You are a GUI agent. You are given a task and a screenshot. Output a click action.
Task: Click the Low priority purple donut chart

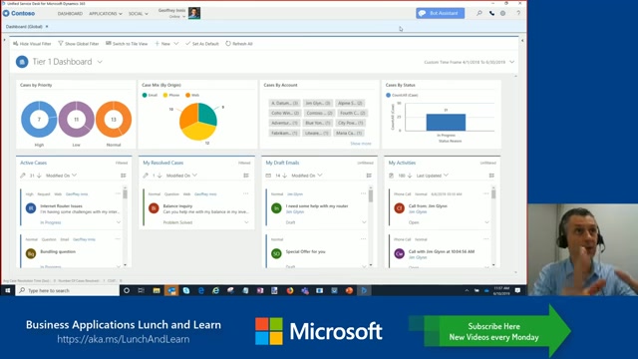76,120
